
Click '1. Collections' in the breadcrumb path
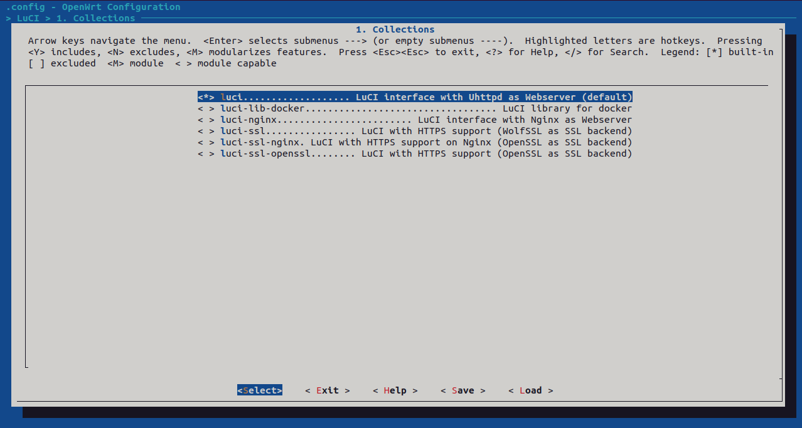pos(96,18)
